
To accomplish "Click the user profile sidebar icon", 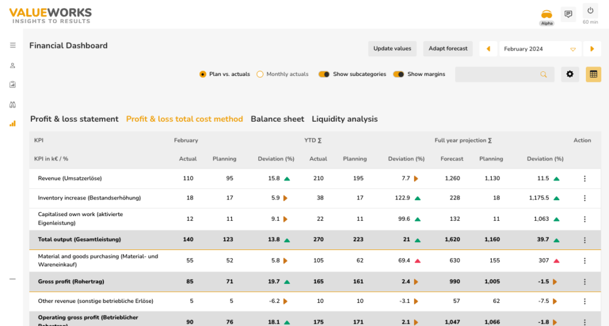I will [12, 65].
